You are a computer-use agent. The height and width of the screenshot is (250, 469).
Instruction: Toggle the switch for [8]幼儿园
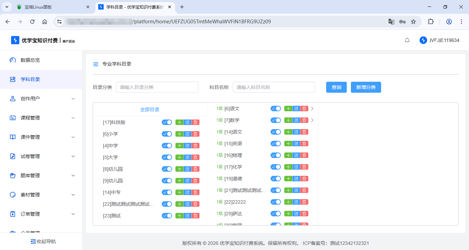167,169
